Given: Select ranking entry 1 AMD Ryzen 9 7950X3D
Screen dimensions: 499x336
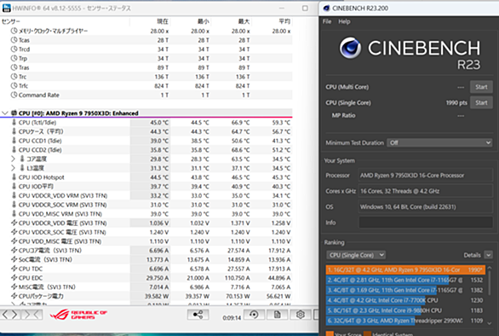Looking at the screenshot, I should (405, 269).
